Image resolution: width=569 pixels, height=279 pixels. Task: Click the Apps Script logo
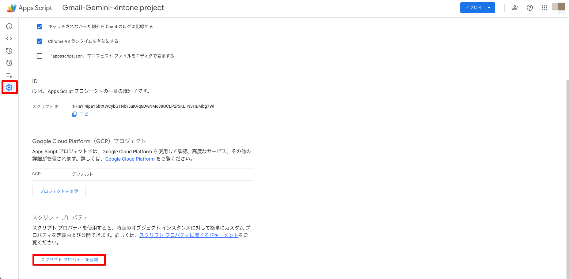[11, 8]
